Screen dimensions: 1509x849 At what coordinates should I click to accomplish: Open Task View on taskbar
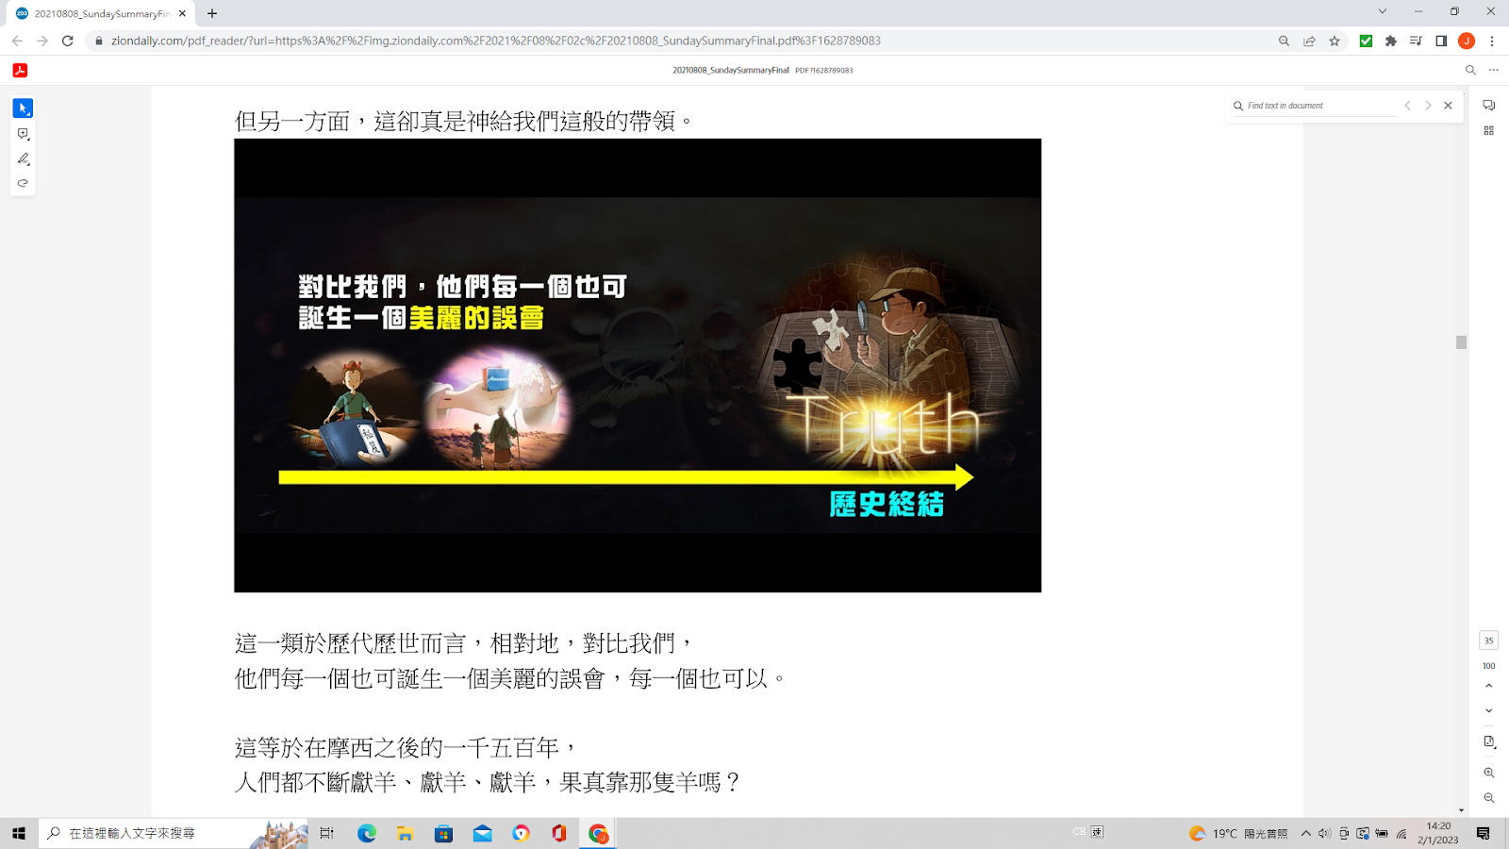(327, 833)
